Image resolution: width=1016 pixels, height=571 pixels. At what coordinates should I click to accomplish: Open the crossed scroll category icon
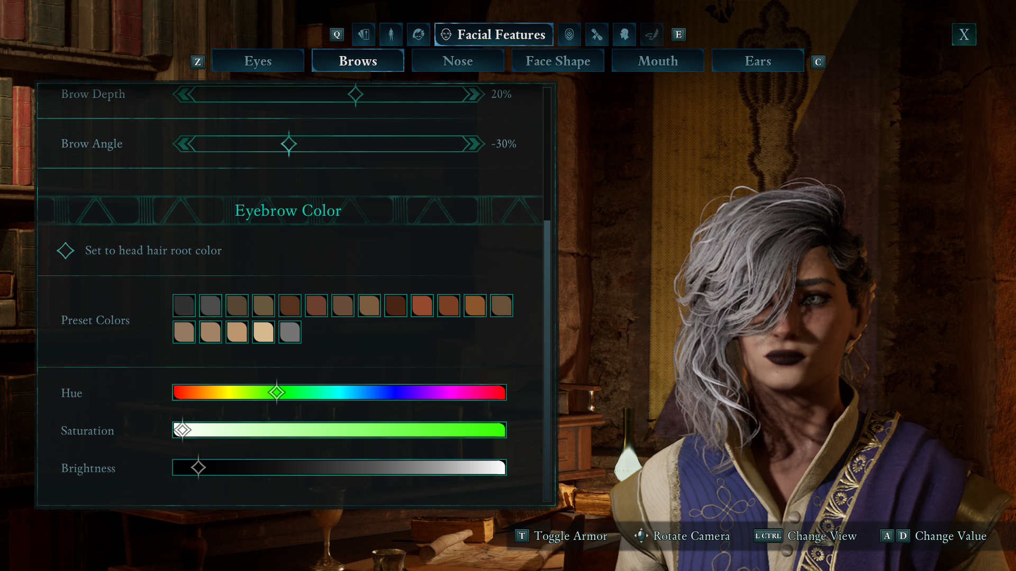597,35
